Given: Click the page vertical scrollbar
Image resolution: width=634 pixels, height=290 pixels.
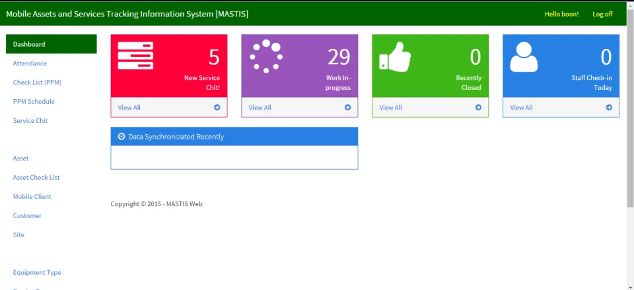Looking at the screenshot, I should (630, 109).
